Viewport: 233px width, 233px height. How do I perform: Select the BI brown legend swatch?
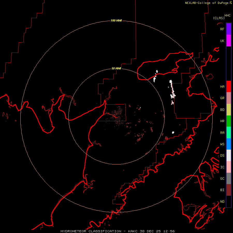229,190
